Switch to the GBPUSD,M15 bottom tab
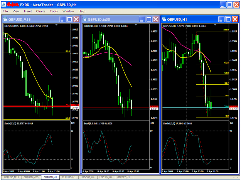Image resolution: width=241 pixels, height=181 pixels. point(12,177)
